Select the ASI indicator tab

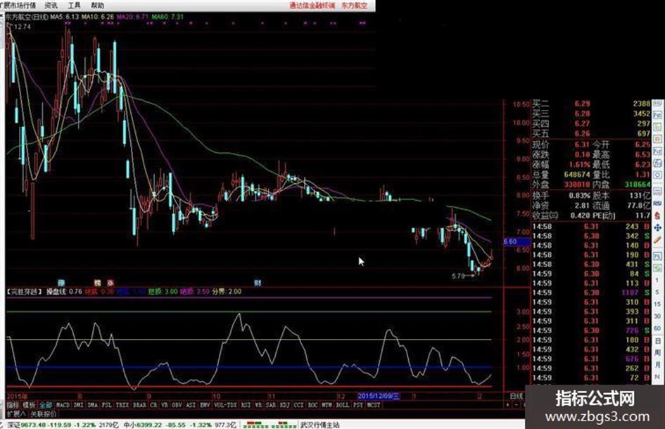[191, 405]
